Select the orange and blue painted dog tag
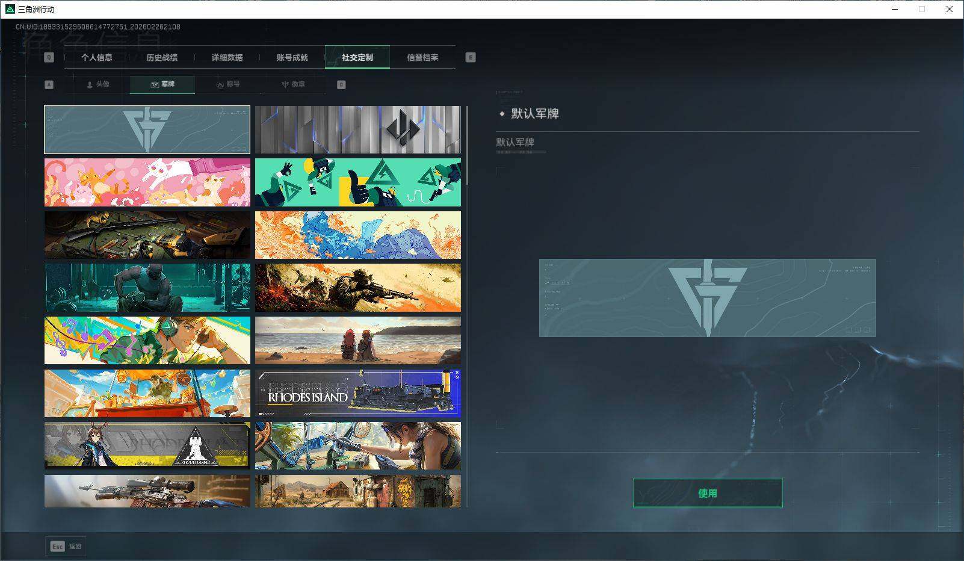The image size is (964, 561). 358,235
